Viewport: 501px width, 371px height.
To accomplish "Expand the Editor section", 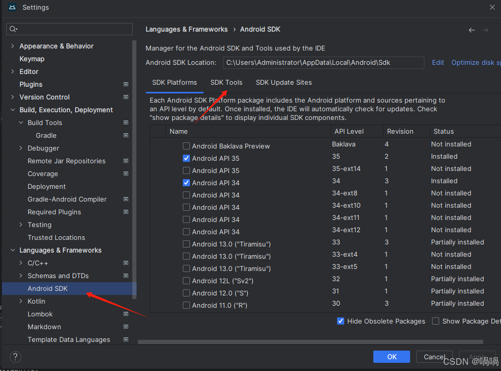I will tap(12, 71).
